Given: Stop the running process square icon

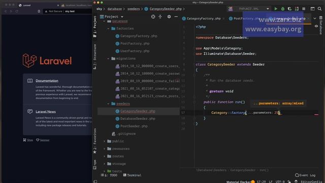Looking at the screenshot, I should tap(304, 9).
